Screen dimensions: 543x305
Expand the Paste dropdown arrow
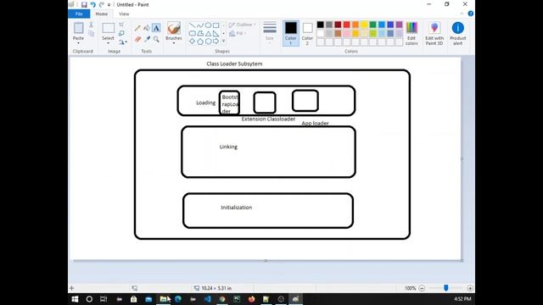click(x=78, y=43)
